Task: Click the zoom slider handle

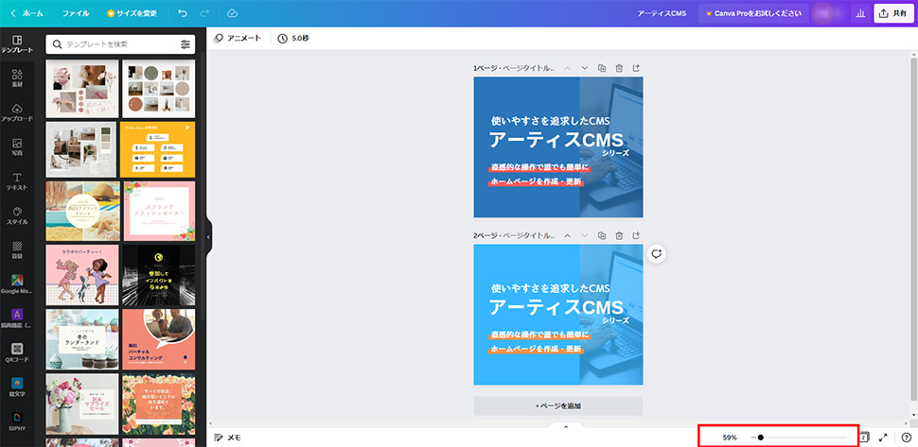Action: tap(761, 437)
